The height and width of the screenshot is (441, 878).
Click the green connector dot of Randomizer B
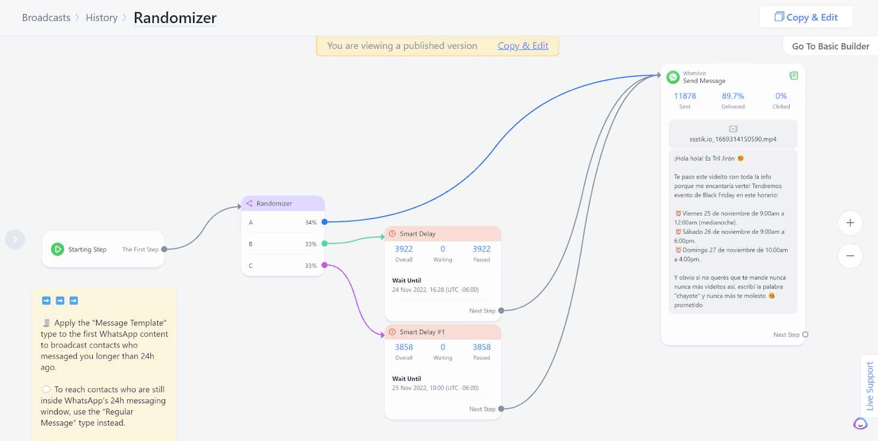(324, 244)
